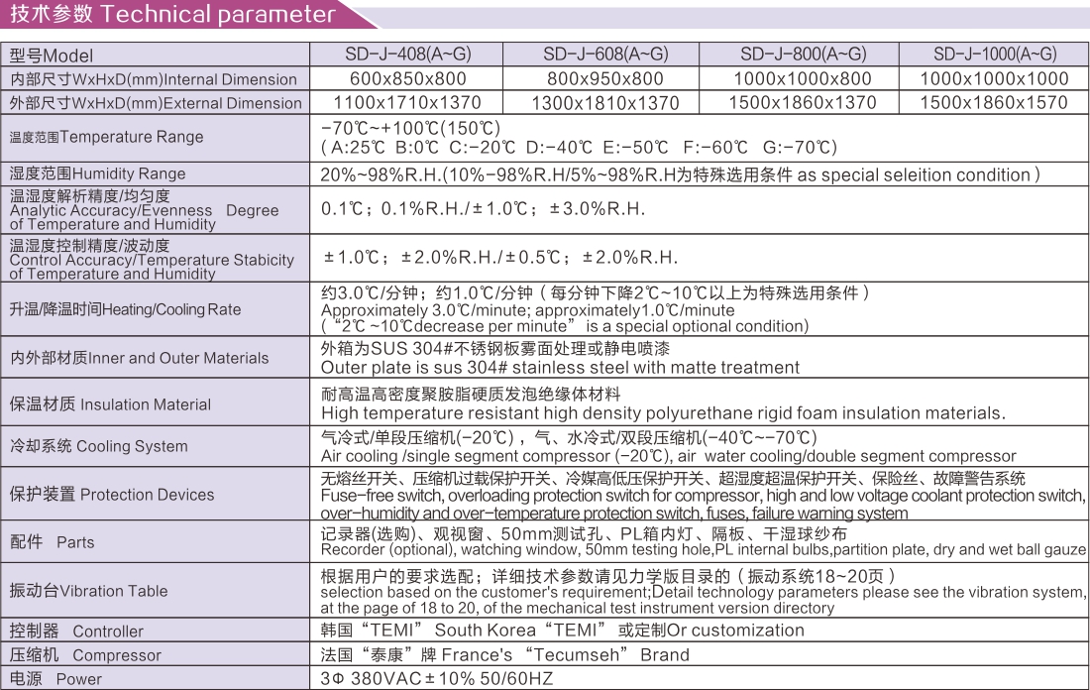
Task: Select the Cooling System row label
Action: pos(98,446)
